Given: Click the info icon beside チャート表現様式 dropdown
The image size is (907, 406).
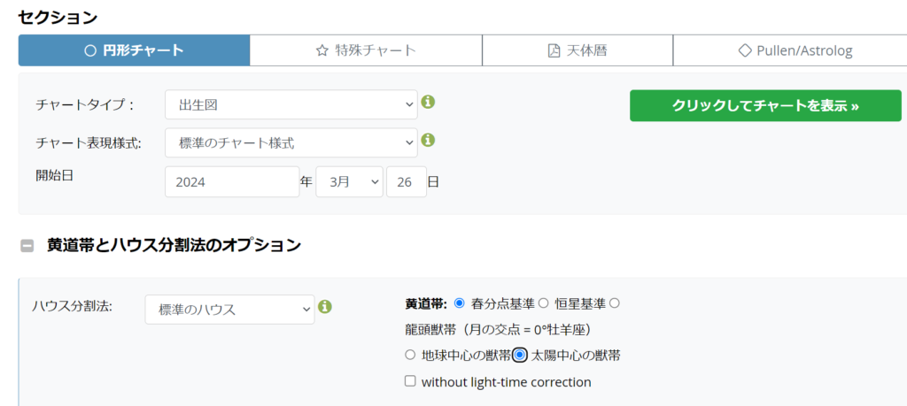Looking at the screenshot, I should (428, 140).
